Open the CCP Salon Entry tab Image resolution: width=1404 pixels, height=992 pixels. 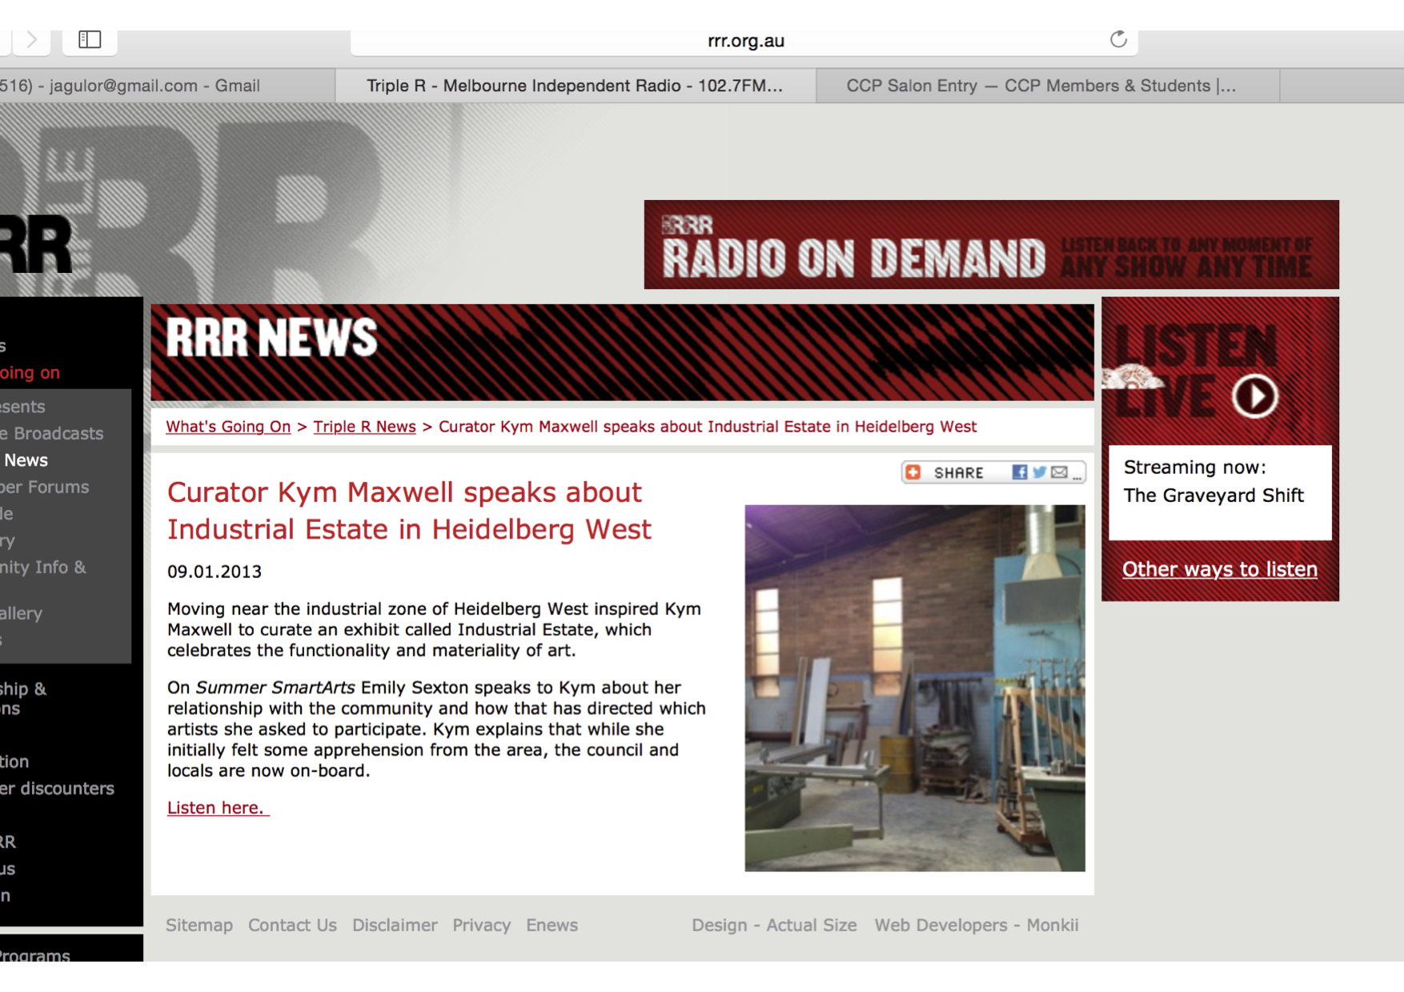click(1047, 86)
